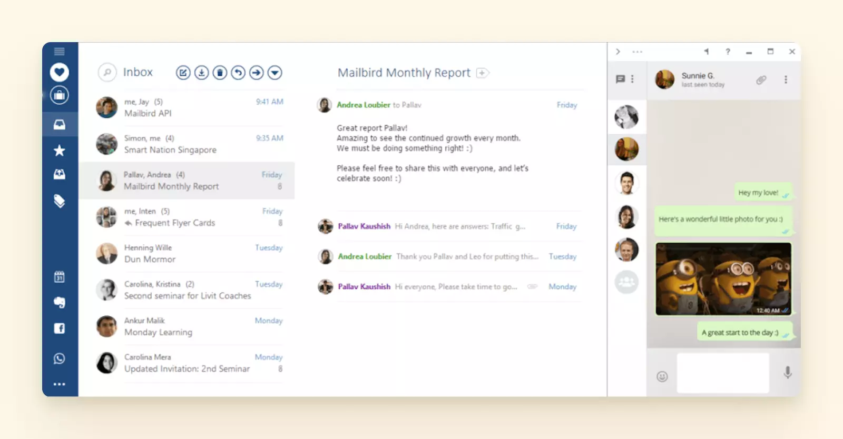Delete message with trash icon

click(220, 73)
